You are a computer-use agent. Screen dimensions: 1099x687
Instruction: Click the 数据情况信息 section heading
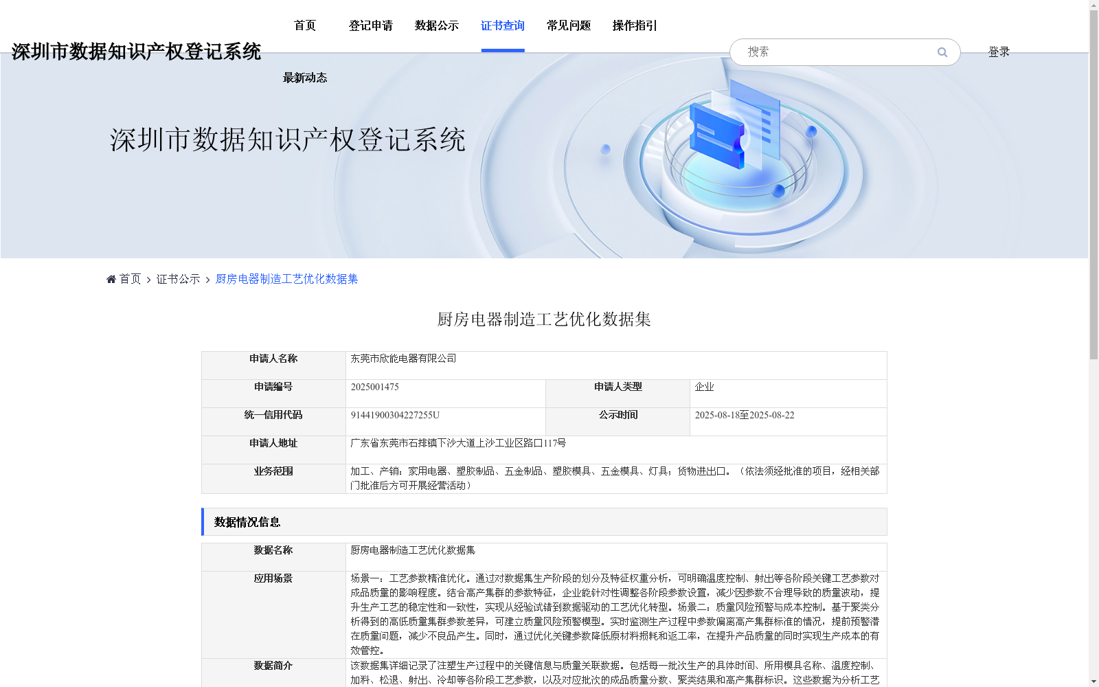247,522
